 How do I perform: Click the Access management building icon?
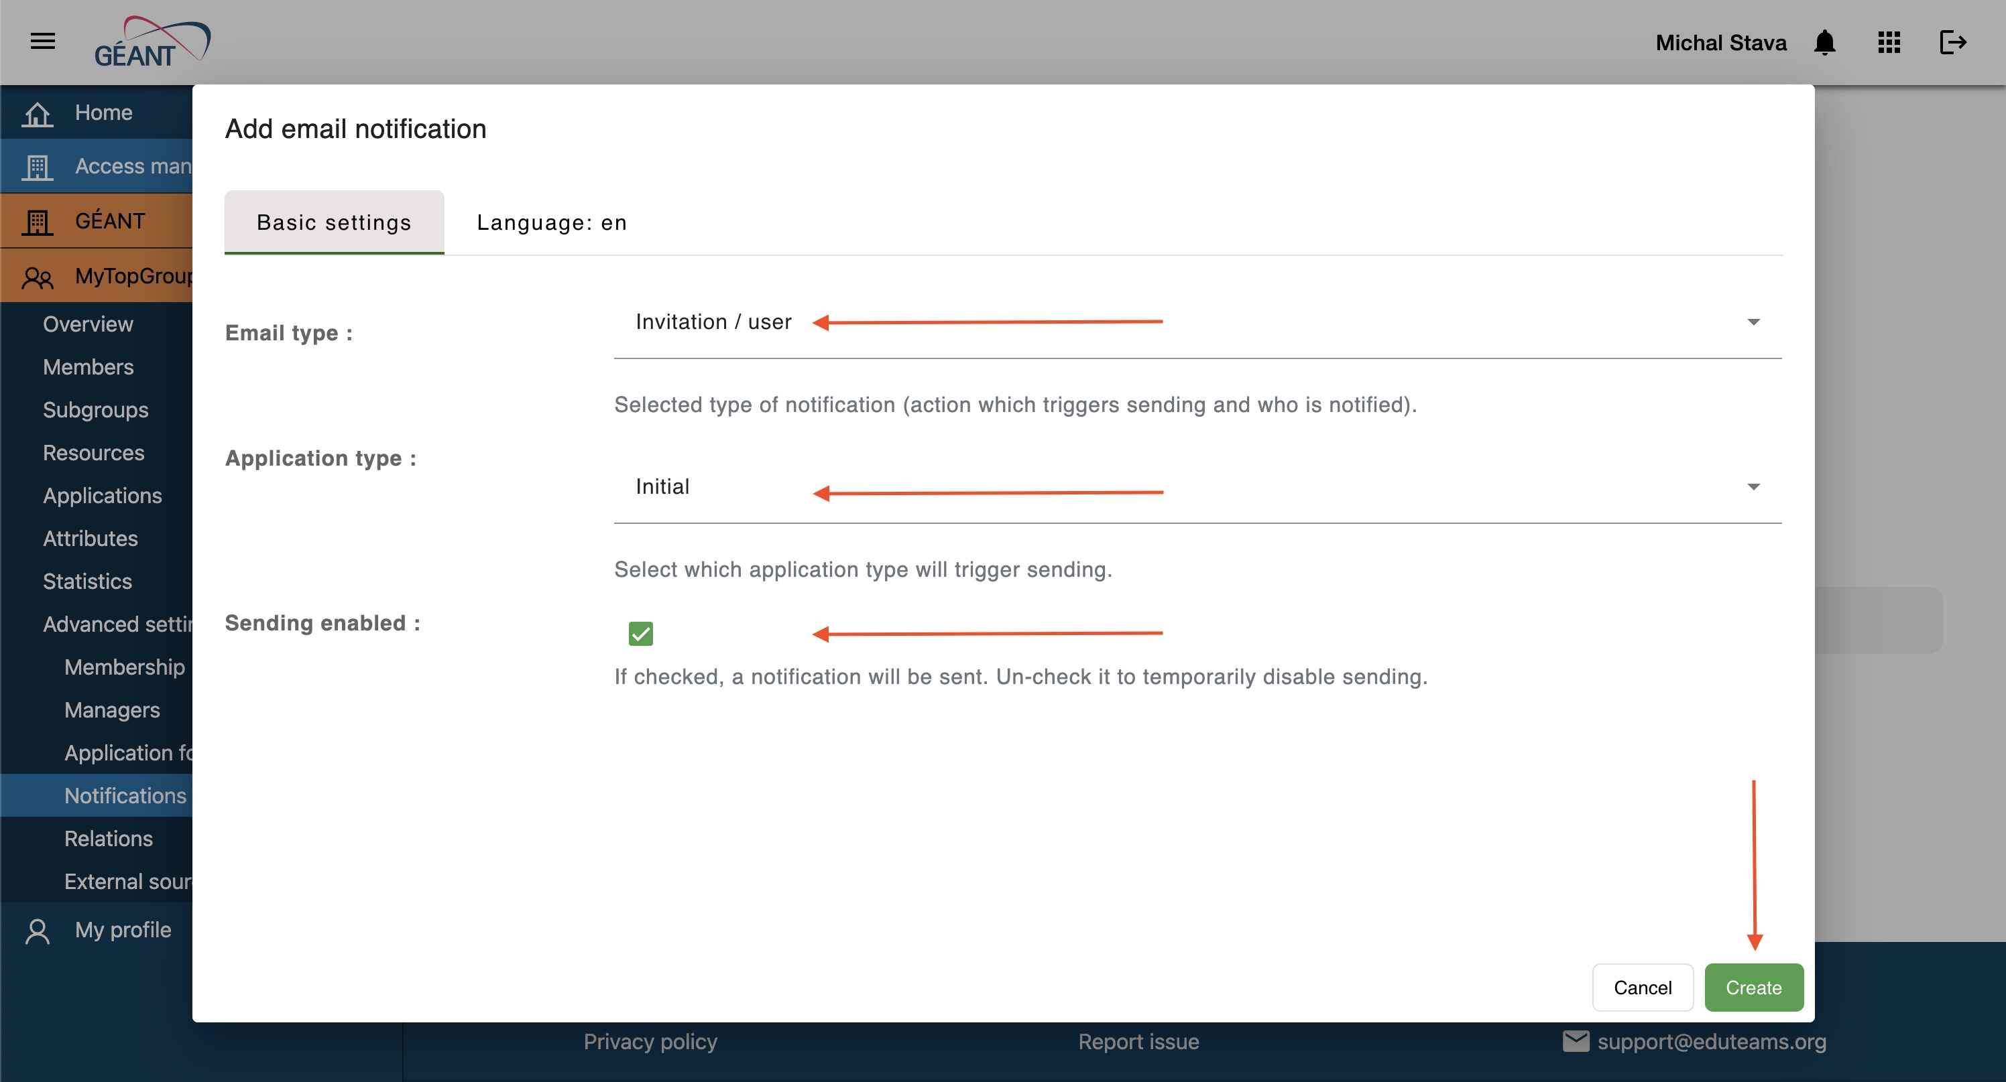[x=38, y=167]
